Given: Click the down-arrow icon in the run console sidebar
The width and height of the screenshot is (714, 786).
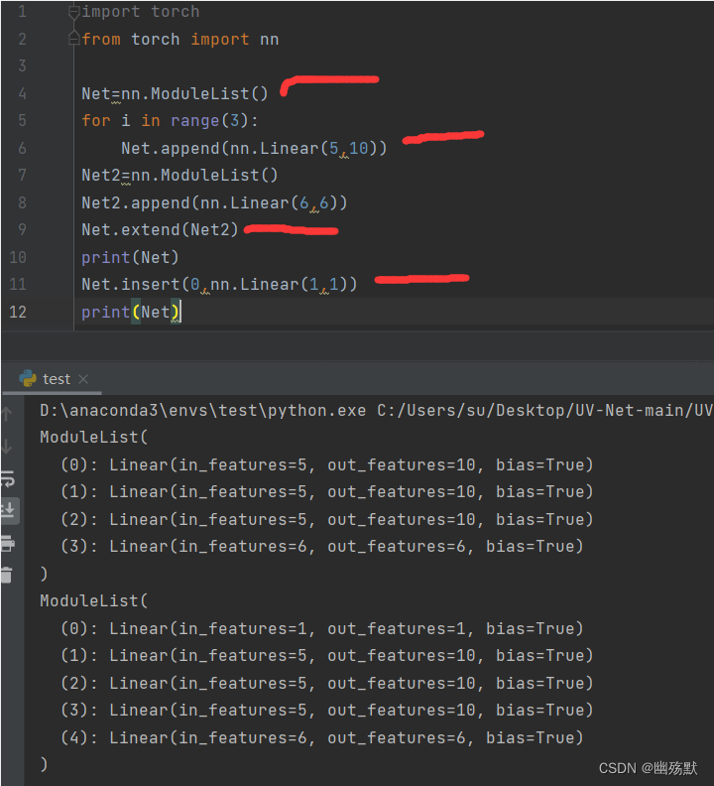Looking at the screenshot, I should (x=7, y=447).
